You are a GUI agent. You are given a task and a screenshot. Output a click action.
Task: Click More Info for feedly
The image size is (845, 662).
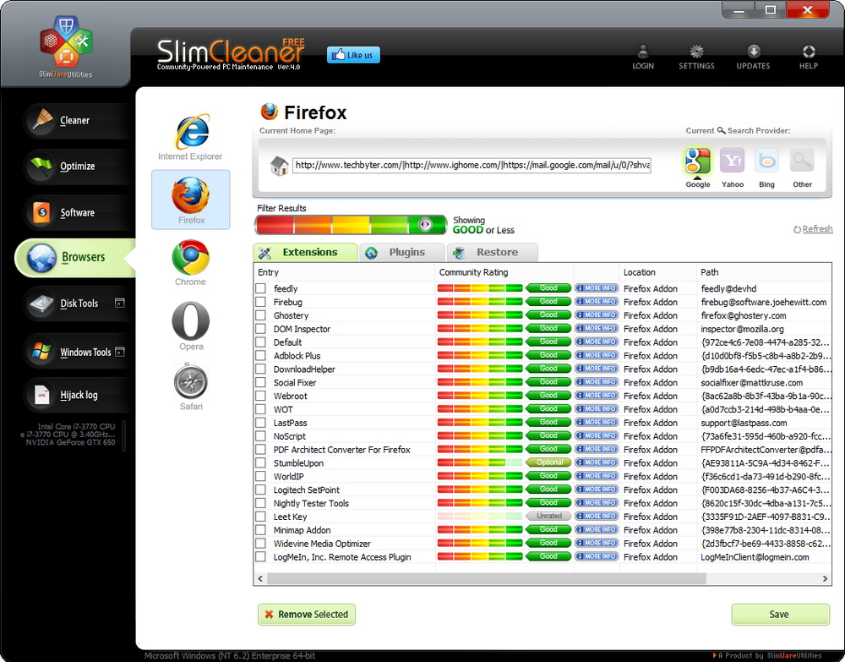point(596,287)
